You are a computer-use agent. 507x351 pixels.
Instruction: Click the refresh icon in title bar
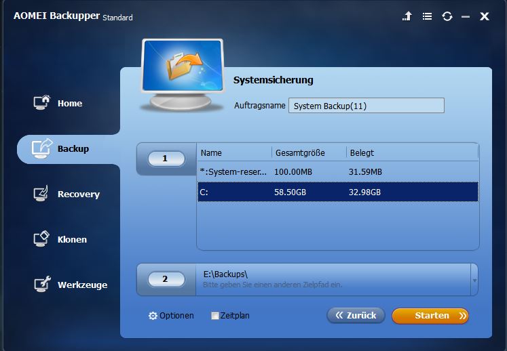click(447, 16)
